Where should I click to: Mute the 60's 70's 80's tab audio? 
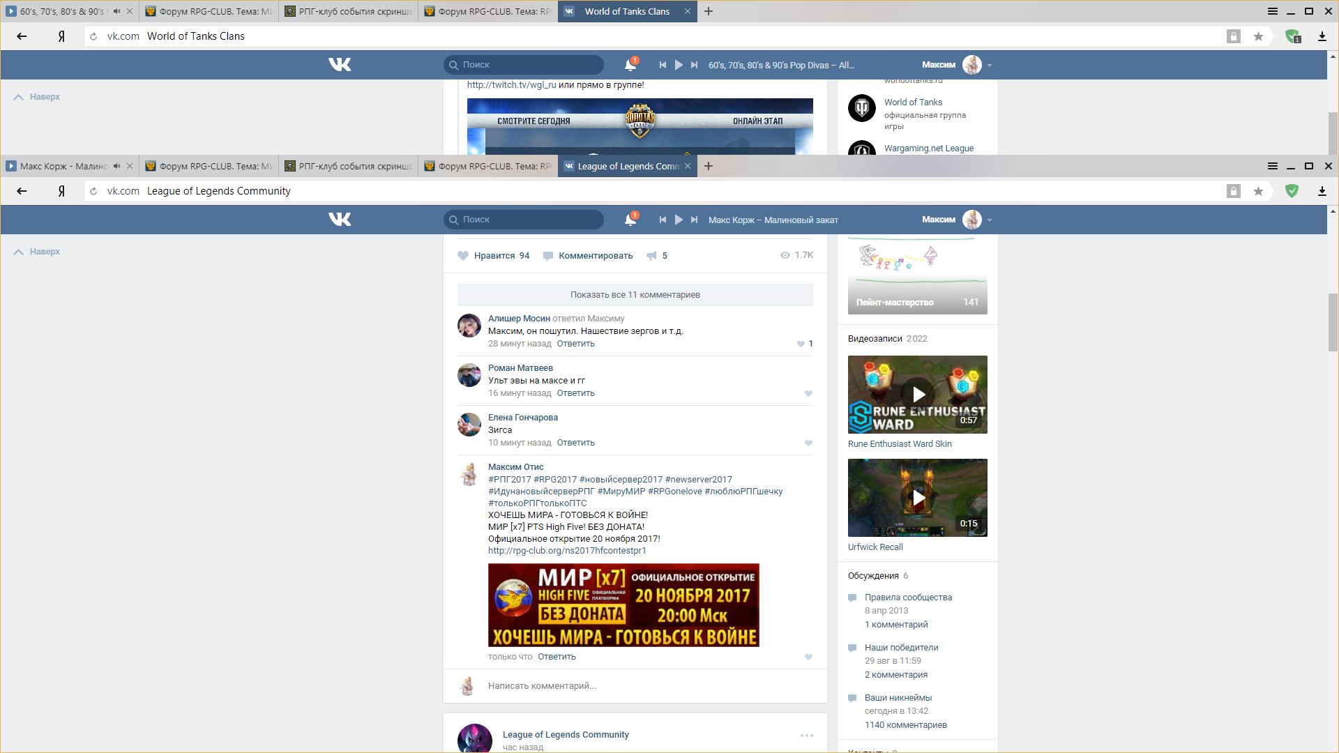pos(116,11)
